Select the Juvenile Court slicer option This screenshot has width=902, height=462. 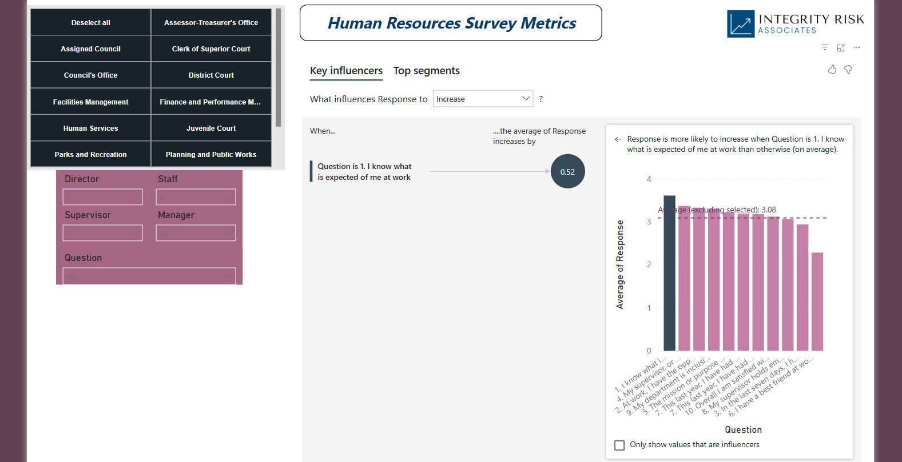point(211,128)
